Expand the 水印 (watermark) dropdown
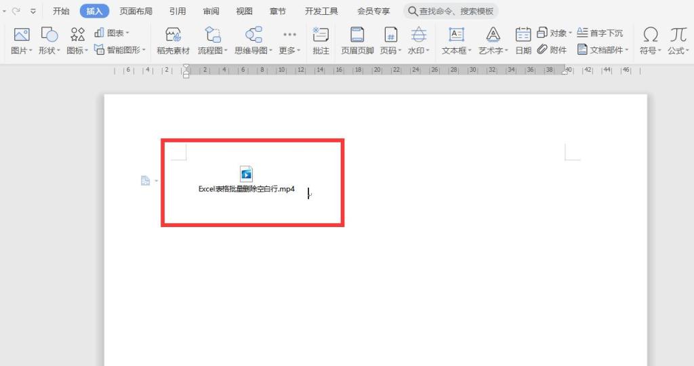This screenshot has height=366, width=694. pyautogui.click(x=428, y=51)
